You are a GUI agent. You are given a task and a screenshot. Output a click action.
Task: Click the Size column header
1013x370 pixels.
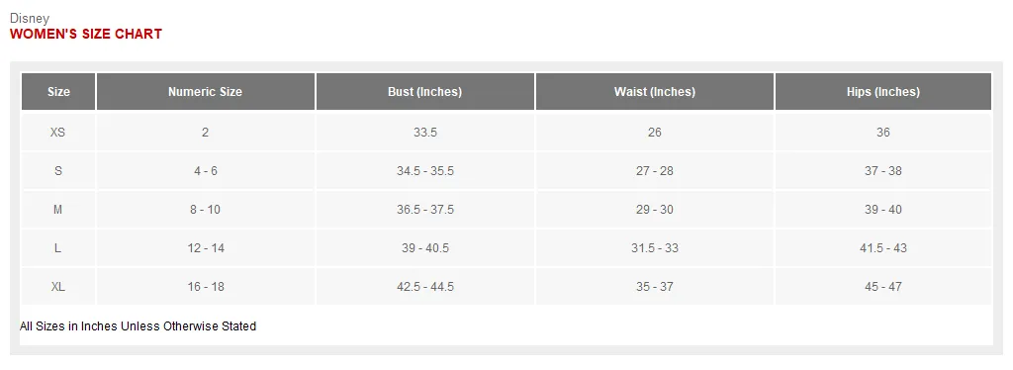pyautogui.click(x=58, y=92)
